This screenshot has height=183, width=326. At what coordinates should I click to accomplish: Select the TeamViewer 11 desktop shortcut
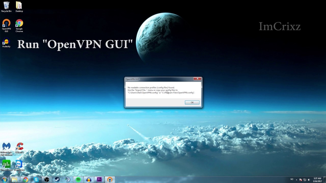click(19, 166)
